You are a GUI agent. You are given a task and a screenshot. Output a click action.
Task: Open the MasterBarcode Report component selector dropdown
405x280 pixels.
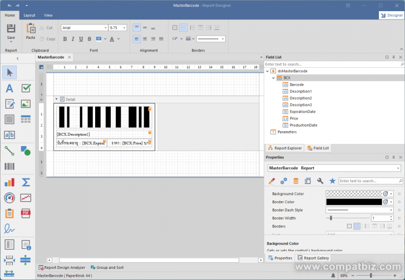coord(398,168)
